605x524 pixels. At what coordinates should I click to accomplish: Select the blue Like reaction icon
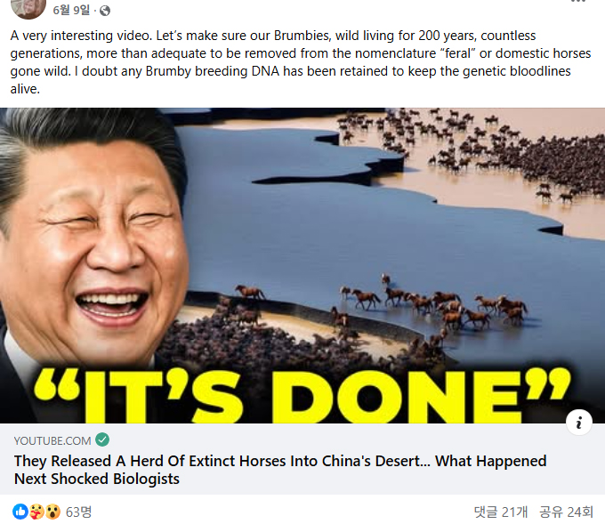coord(20,512)
